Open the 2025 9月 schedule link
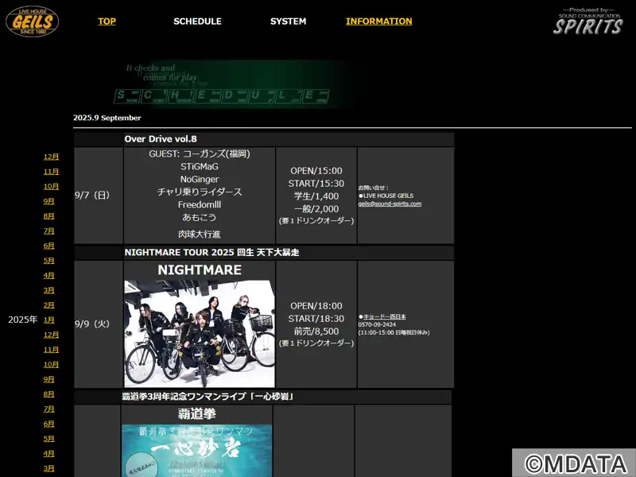 (x=48, y=201)
